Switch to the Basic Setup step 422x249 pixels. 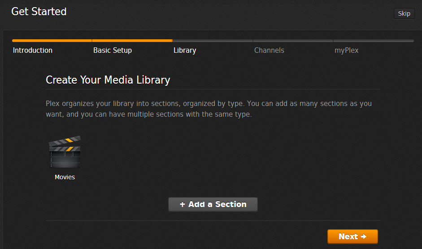tap(113, 50)
